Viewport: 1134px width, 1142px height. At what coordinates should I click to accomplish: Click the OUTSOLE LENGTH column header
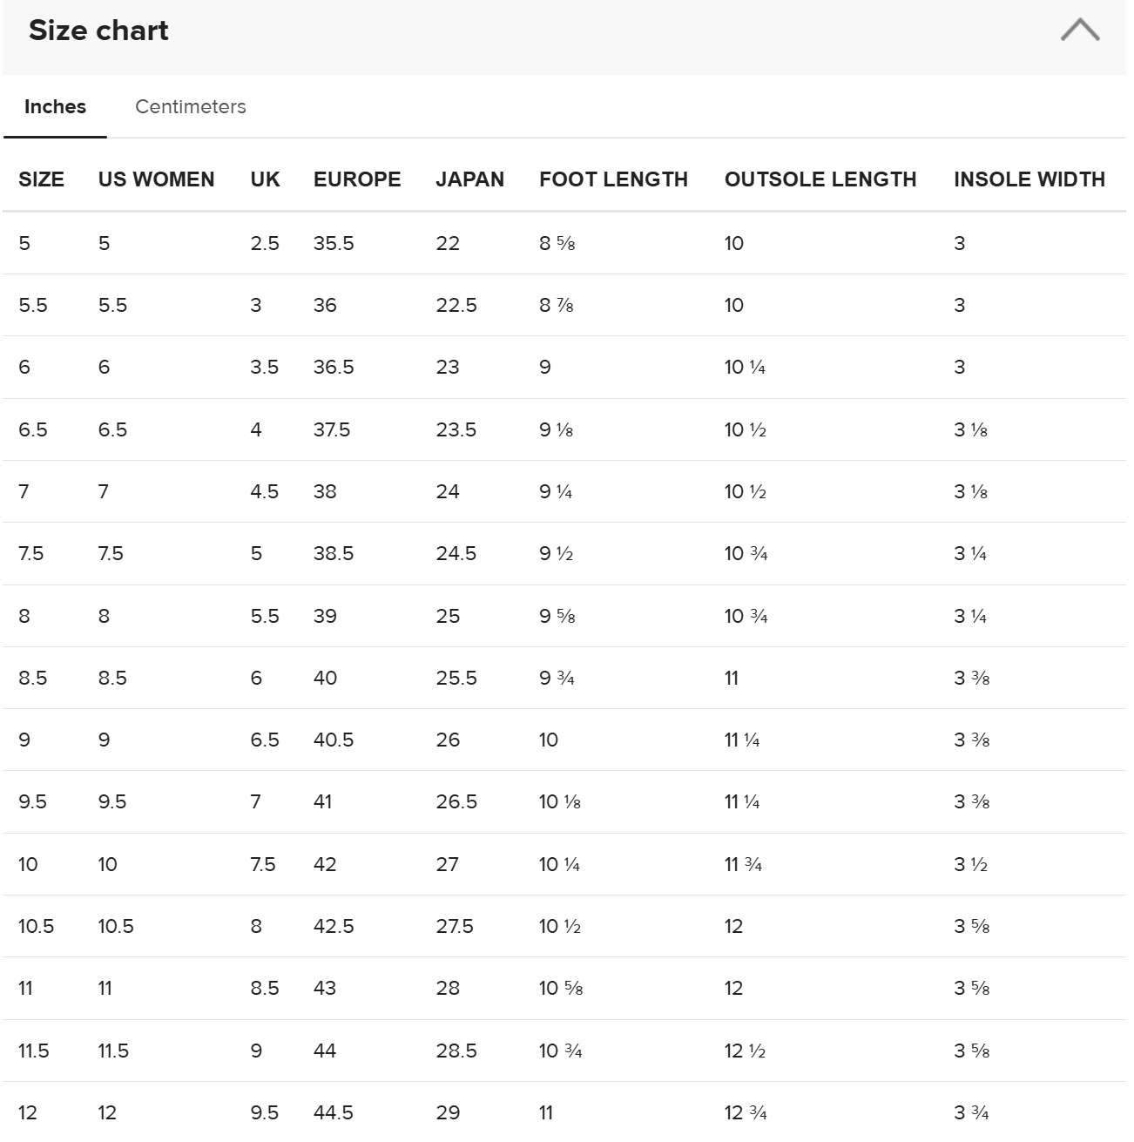[820, 179]
